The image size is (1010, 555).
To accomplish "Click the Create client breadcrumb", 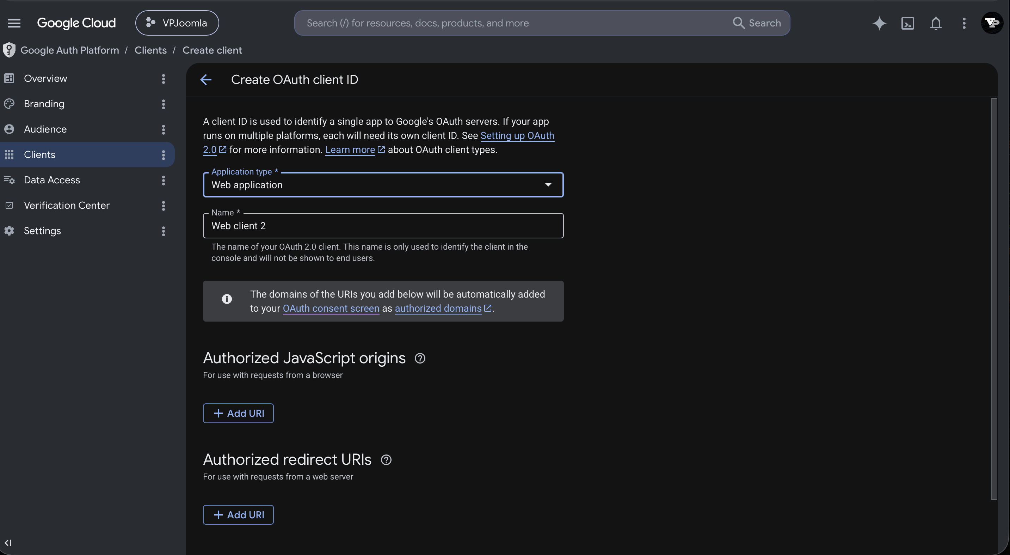I will pos(212,50).
